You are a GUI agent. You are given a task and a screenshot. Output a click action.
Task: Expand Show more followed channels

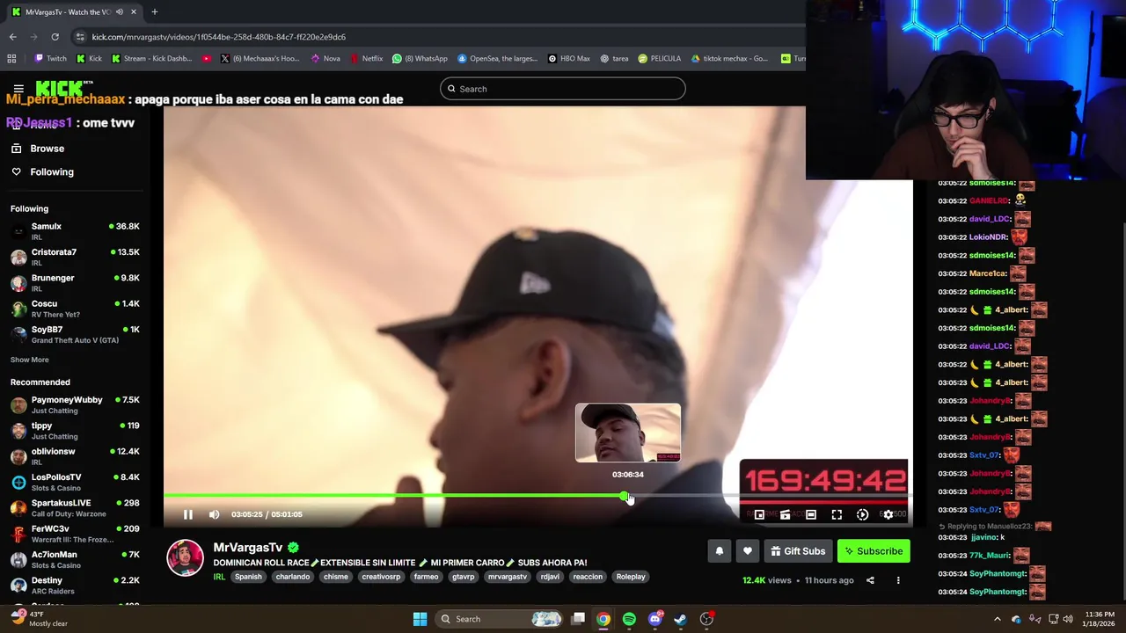pyautogui.click(x=30, y=360)
